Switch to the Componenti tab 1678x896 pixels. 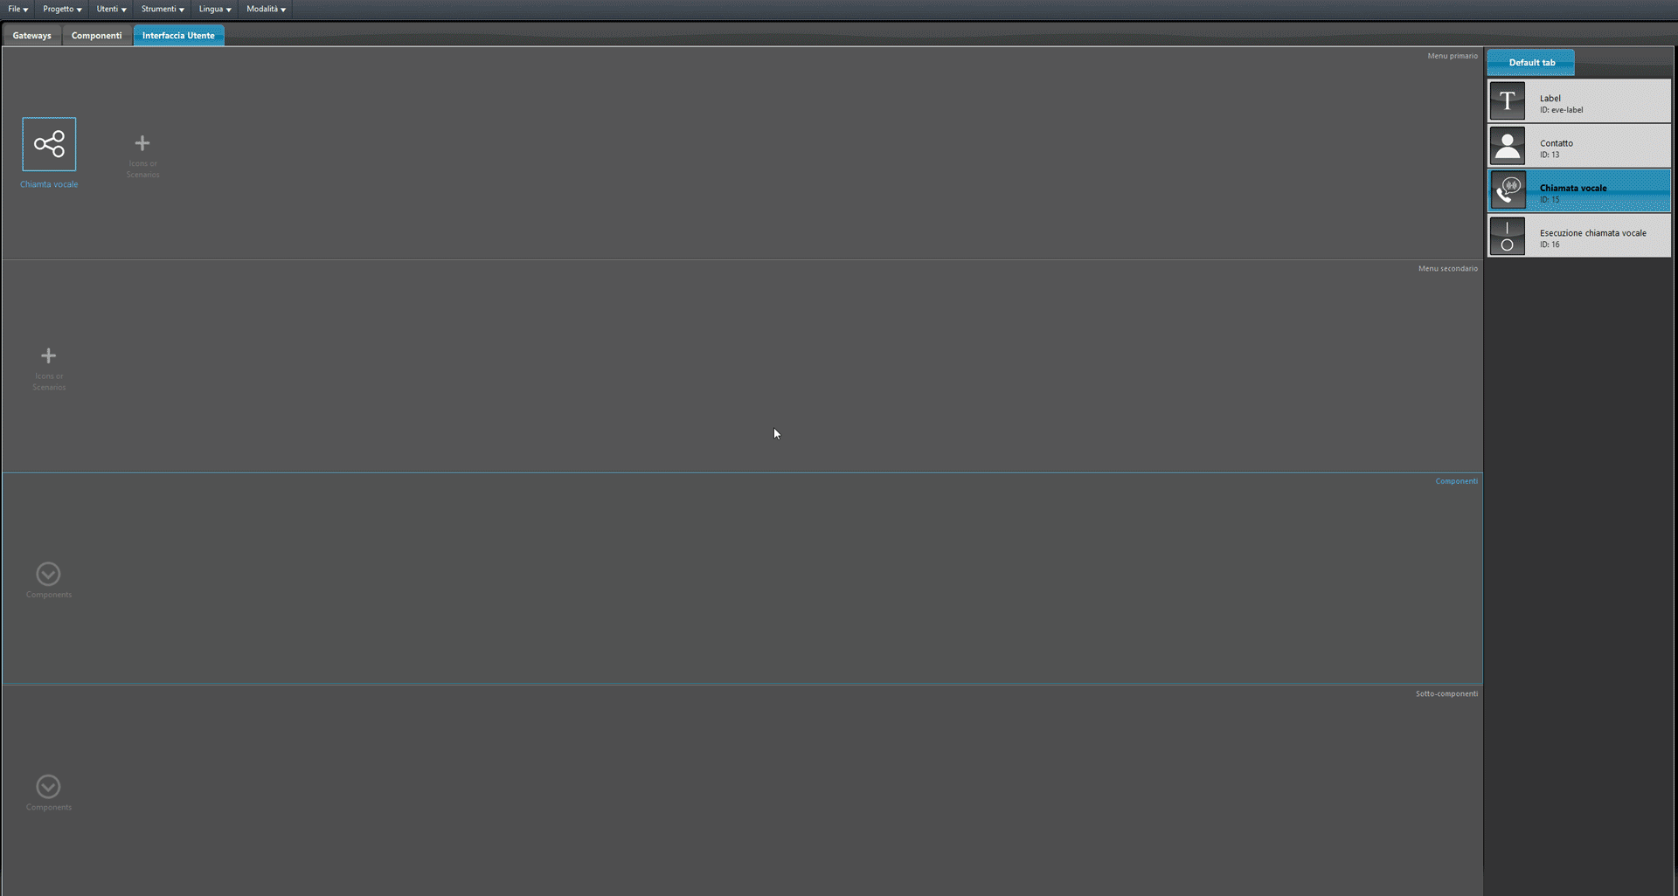click(96, 36)
